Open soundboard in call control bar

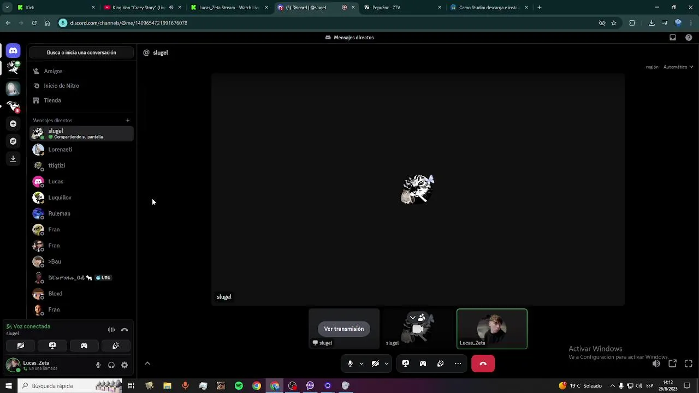coord(440,364)
